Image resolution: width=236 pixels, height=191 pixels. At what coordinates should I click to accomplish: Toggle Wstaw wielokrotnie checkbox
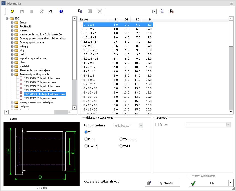(x=190, y=176)
